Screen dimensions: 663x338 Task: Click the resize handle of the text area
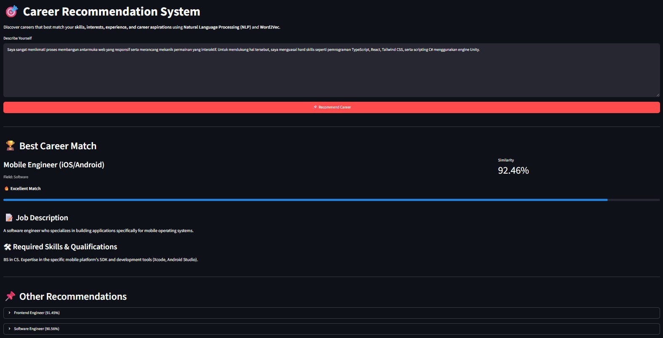point(658,95)
